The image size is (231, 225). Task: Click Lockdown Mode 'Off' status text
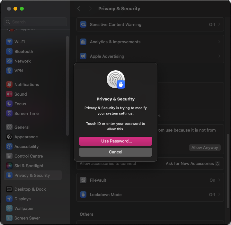(212, 195)
